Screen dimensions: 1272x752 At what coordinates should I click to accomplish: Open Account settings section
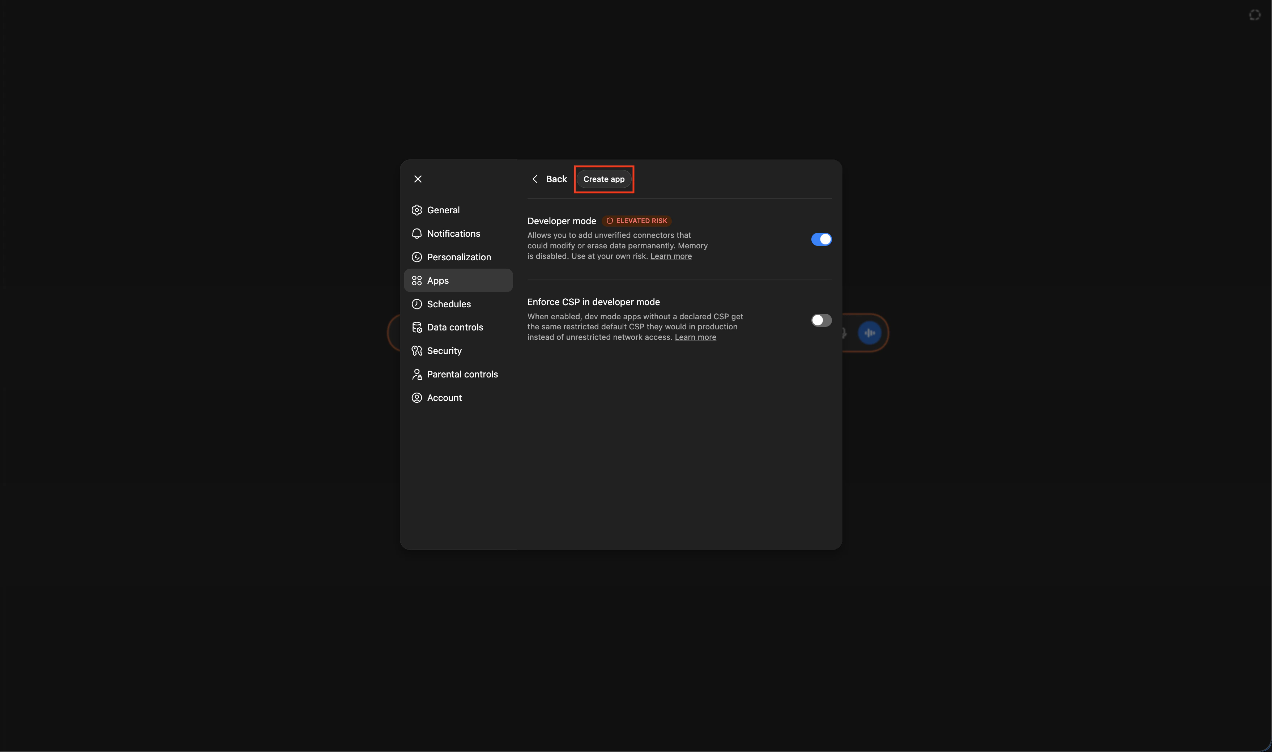coord(458,398)
